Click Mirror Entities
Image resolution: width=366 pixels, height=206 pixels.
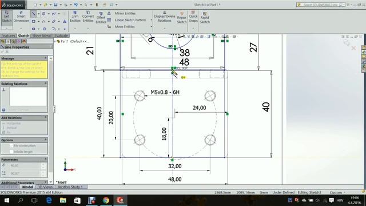(122, 13)
